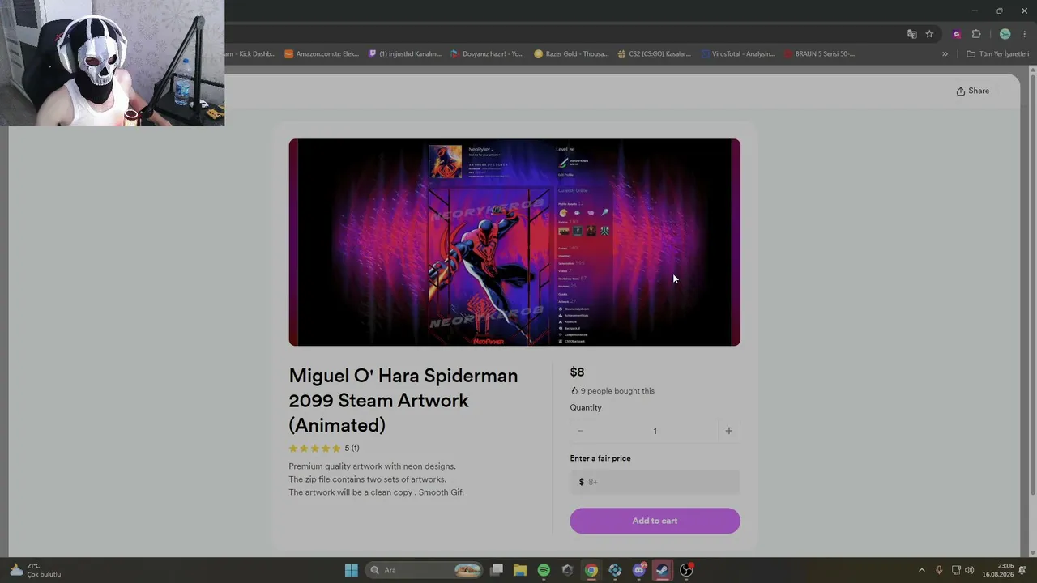The height and width of the screenshot is (583, 1037).
Task: Open the grey hexagon app on the taskbar
Action: click(x=567, y=570)
